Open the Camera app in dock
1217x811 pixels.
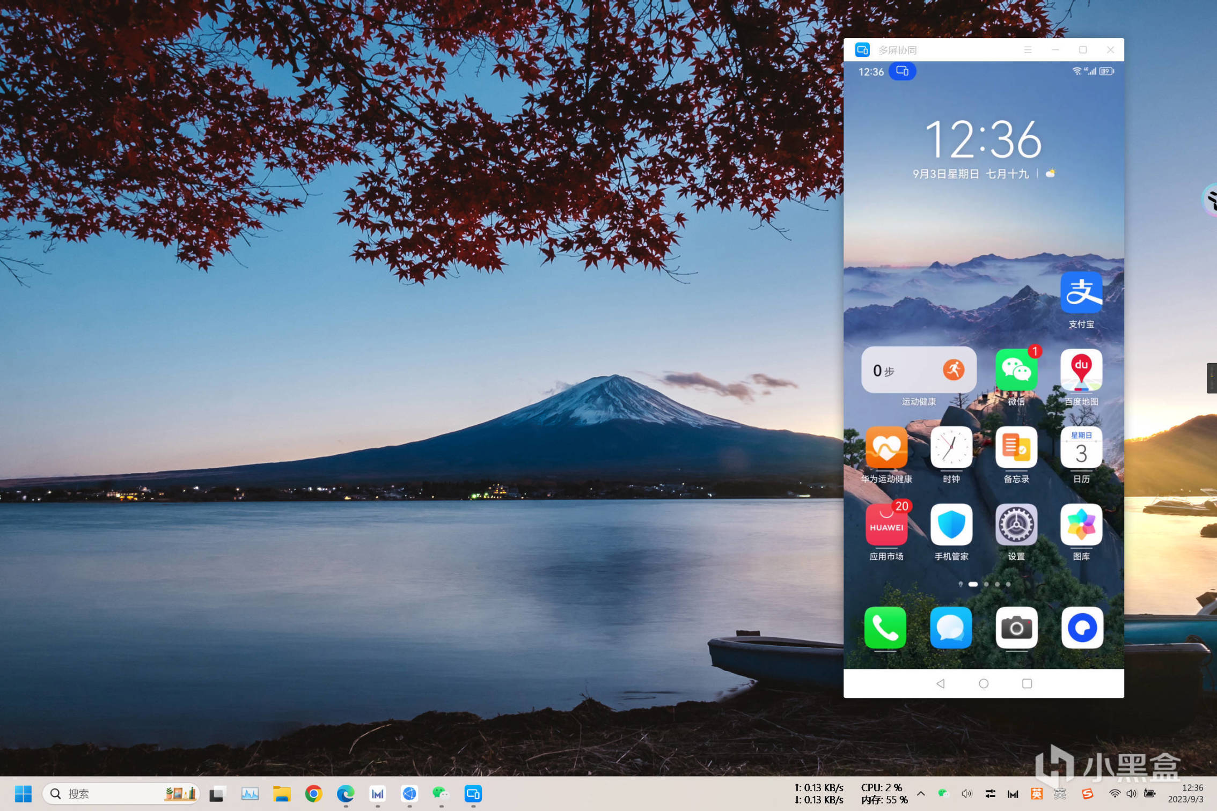coord(1016,628)
